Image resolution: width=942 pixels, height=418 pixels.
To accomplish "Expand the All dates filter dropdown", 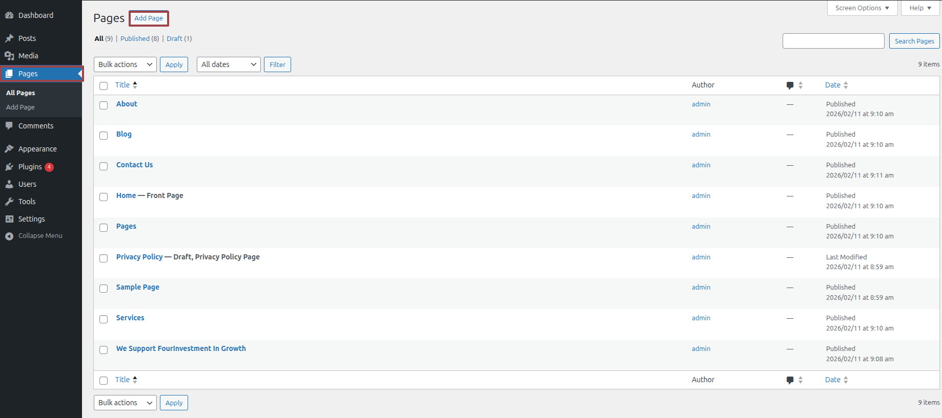I will click(x=229, y=64).
